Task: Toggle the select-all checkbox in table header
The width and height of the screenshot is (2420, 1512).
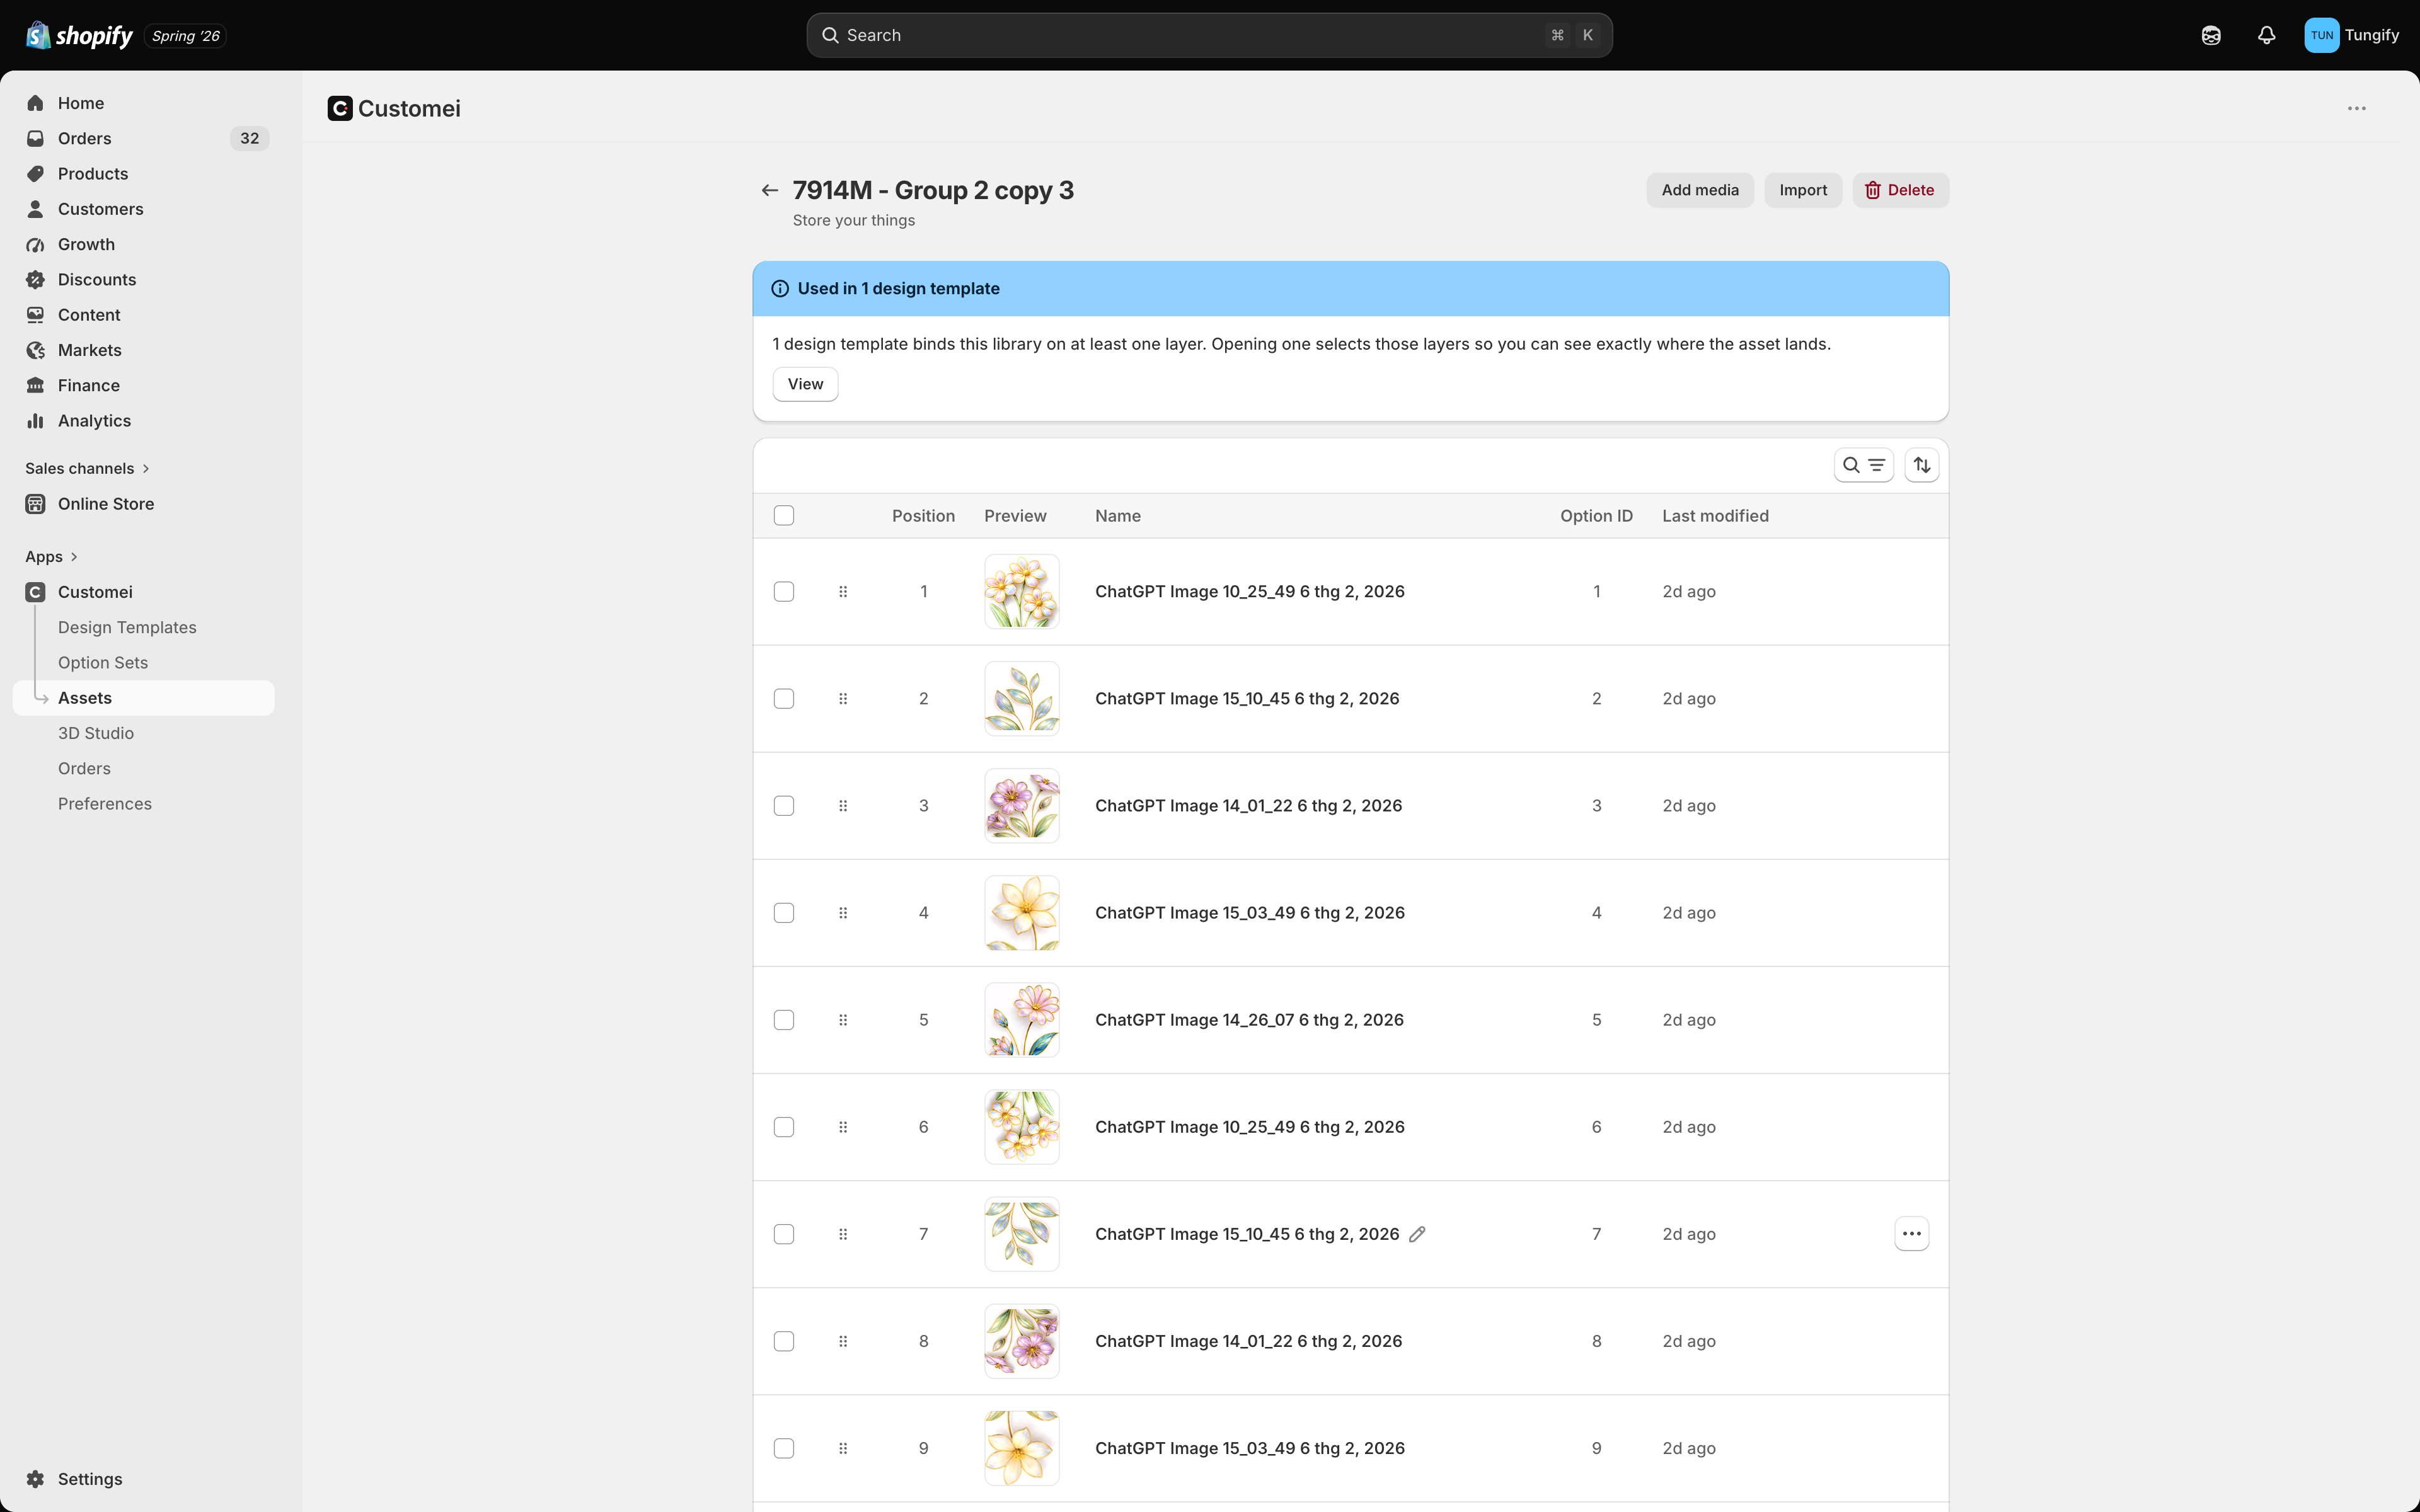Action: point(784,516)
